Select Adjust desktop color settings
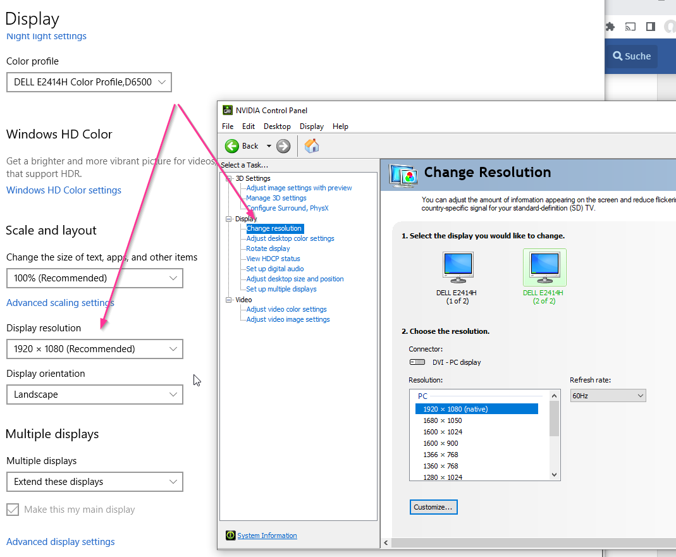Viewport: 676px width, 557px height. pyautogui.click(x=290, y=238)
